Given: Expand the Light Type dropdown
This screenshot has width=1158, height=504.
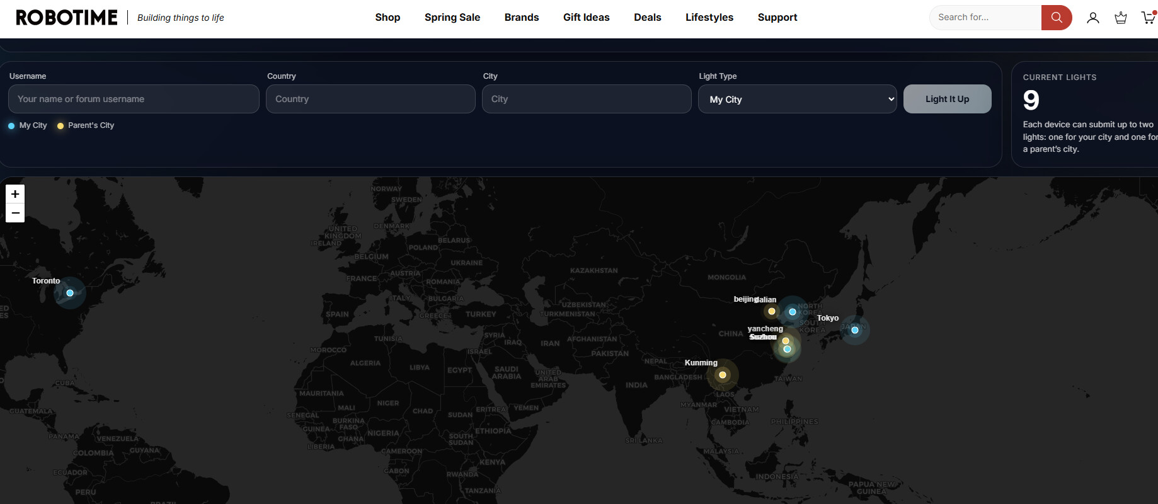Looking at the screenshot, I should click(x=797, y=99).
